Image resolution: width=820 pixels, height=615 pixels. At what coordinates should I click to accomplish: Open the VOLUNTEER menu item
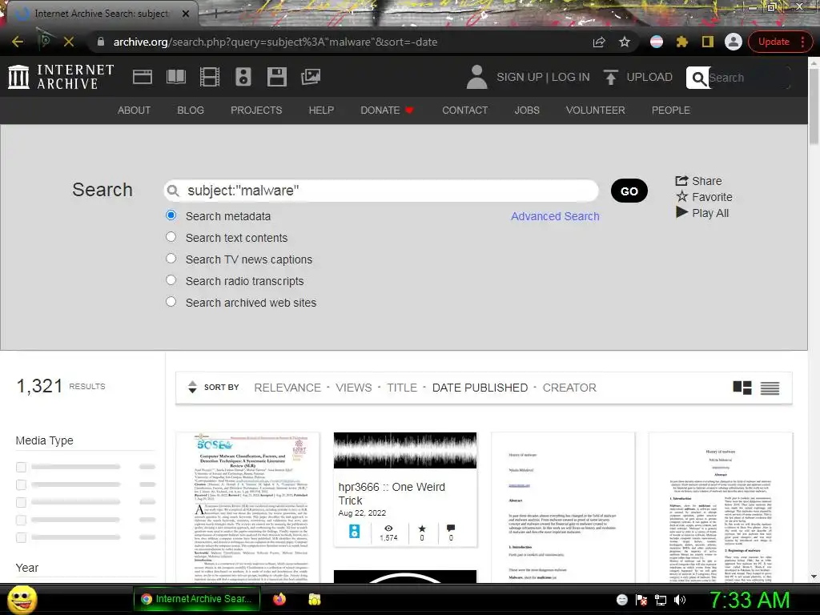pos(595,111)
